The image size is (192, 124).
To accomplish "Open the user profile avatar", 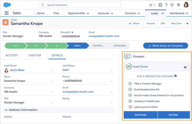I will tap(186, 5).
